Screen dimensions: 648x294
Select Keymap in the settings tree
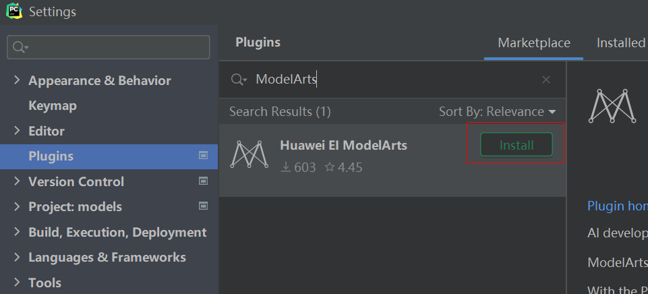(53, 105)
